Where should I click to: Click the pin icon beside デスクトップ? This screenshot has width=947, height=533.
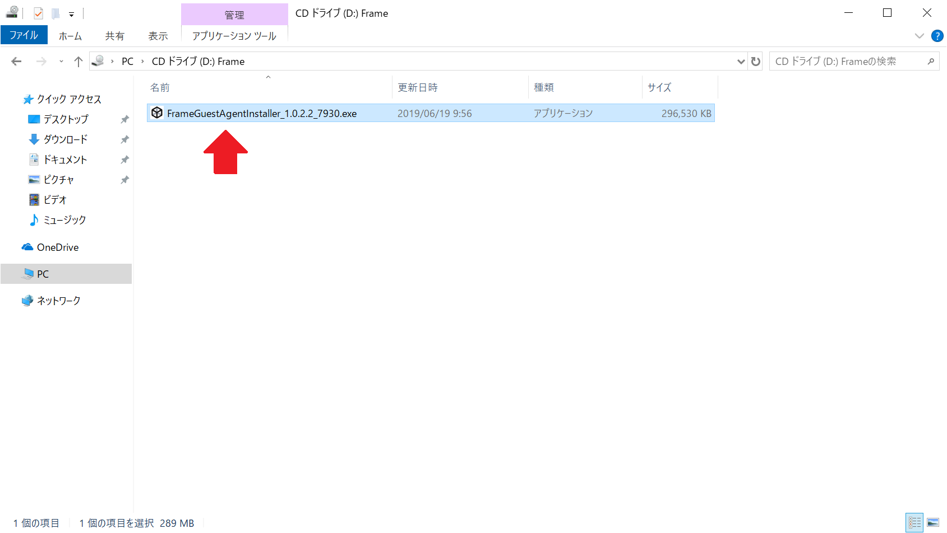[124, 119]
